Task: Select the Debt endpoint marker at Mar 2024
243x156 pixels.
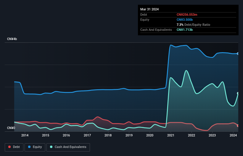Action: pos(238,126)
